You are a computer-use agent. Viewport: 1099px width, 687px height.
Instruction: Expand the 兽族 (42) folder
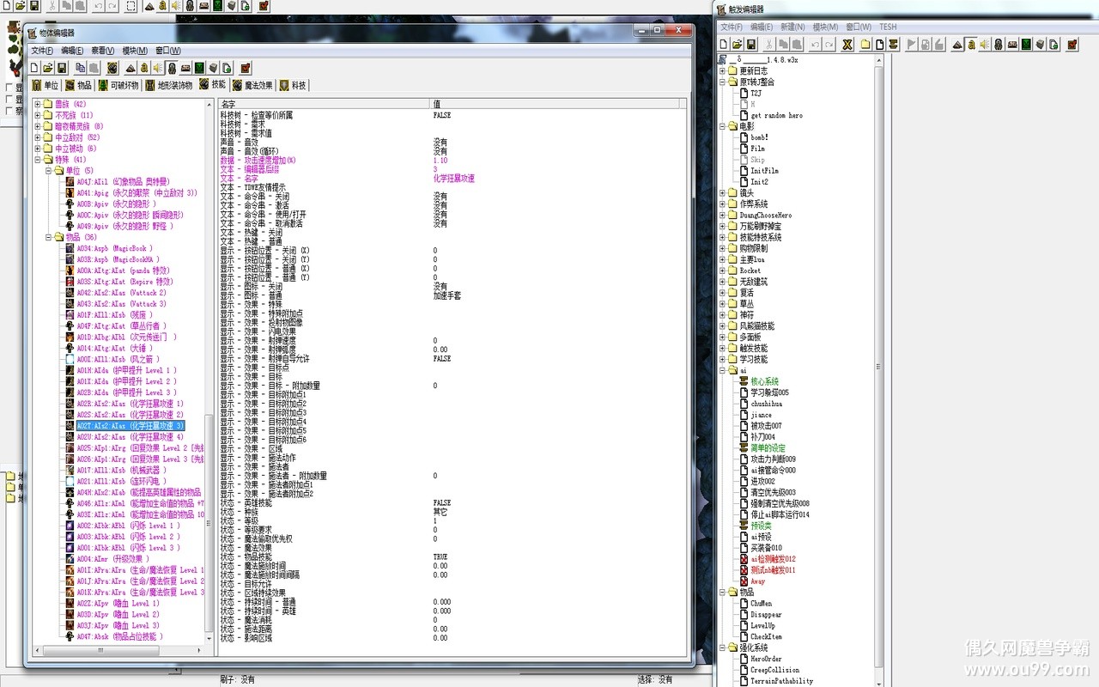38,104
